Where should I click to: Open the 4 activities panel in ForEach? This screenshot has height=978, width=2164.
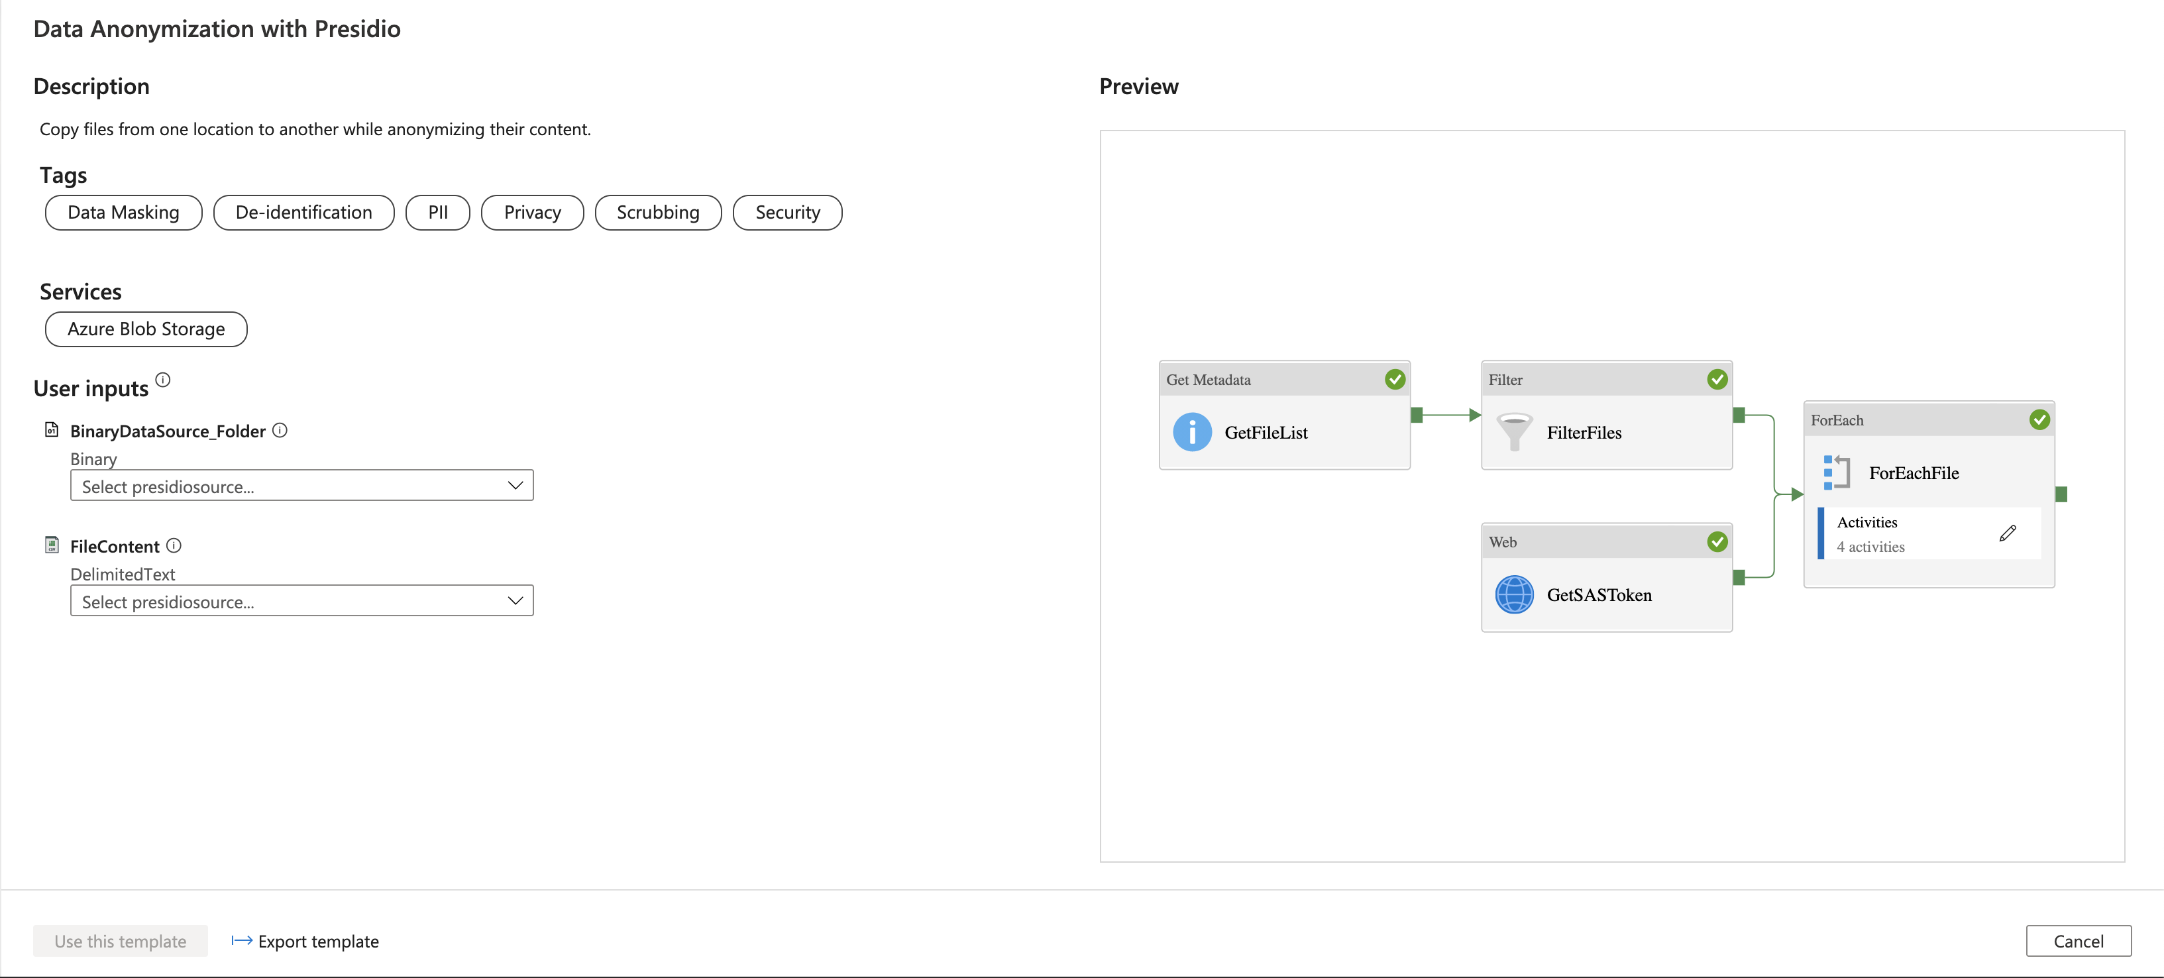[x=1929, y=533]
